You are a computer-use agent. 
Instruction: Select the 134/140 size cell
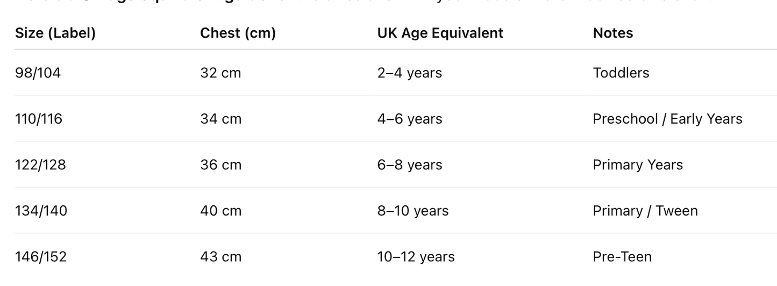(41, 211)
